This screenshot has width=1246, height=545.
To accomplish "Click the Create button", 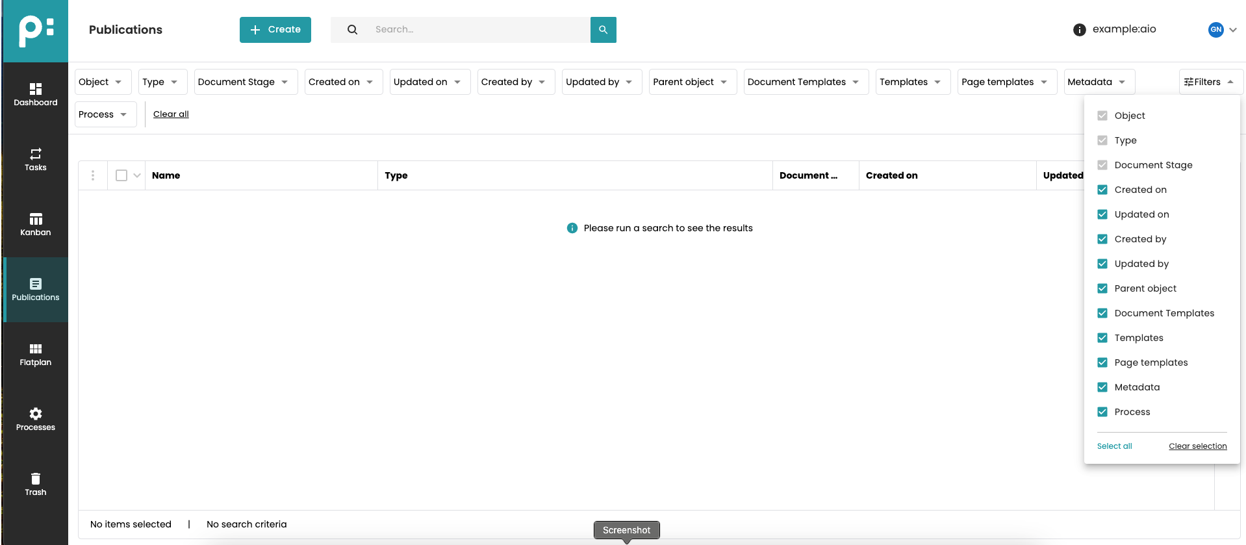I will click(x=275, y=30).
